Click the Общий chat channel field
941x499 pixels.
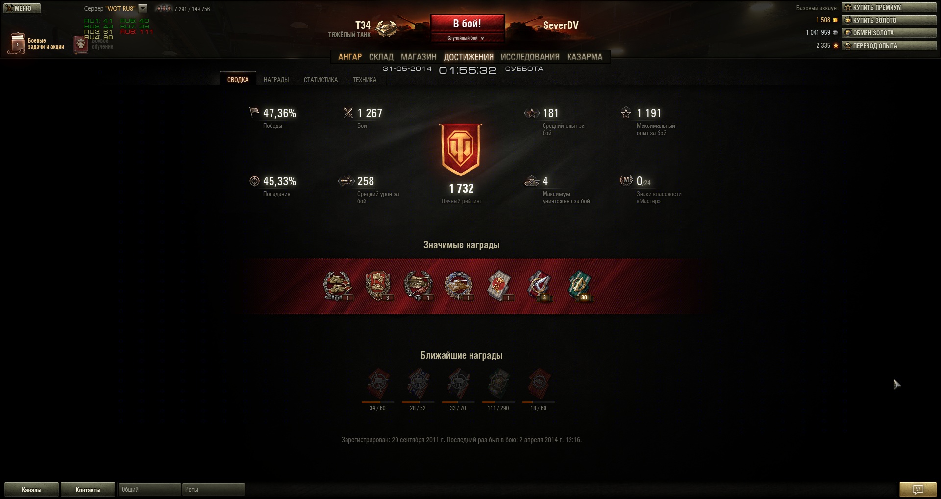click(x=149, y=489)
